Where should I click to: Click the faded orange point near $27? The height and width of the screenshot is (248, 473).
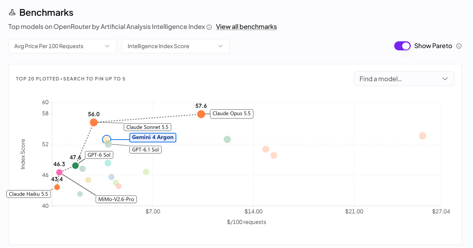(422, 136)
